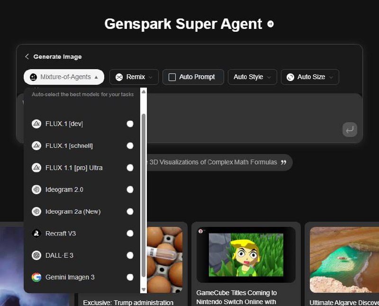Expand the Auto Style chevron arrow
The height and width of the screenshot is (306, 379).
[x=269, y=77]
